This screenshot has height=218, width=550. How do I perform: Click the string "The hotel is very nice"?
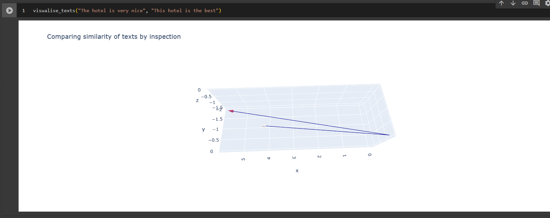click(111, 11)
